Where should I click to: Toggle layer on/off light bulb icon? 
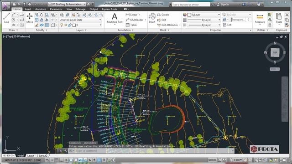pos(62,25)
